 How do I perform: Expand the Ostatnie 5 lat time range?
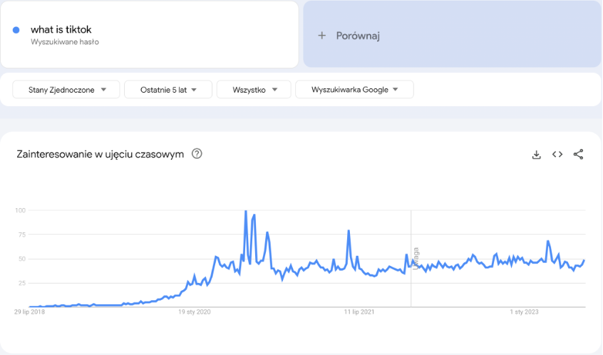pyautogui.click(x=168, y=90)
